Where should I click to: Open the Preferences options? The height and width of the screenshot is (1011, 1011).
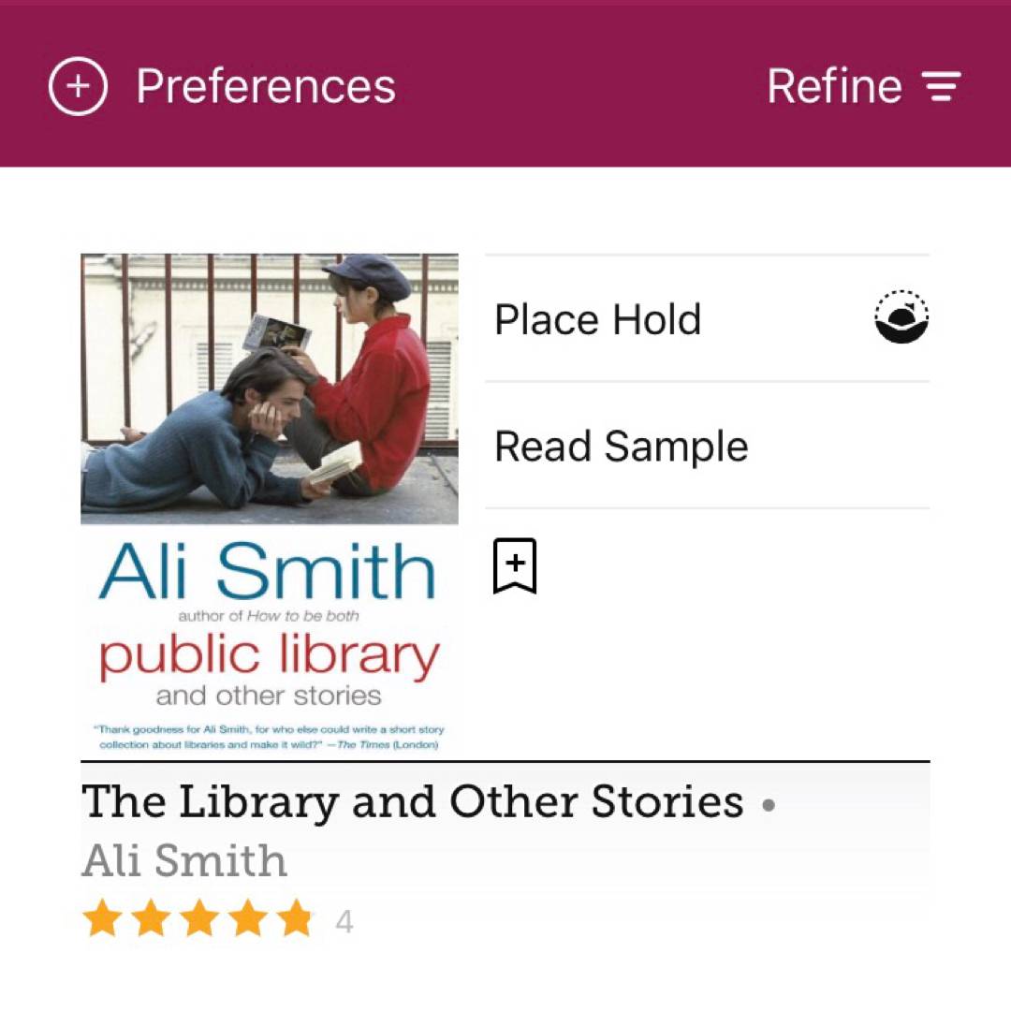coord(266,87)
